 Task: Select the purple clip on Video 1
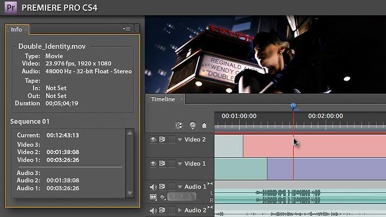click(x=326, y=169)
